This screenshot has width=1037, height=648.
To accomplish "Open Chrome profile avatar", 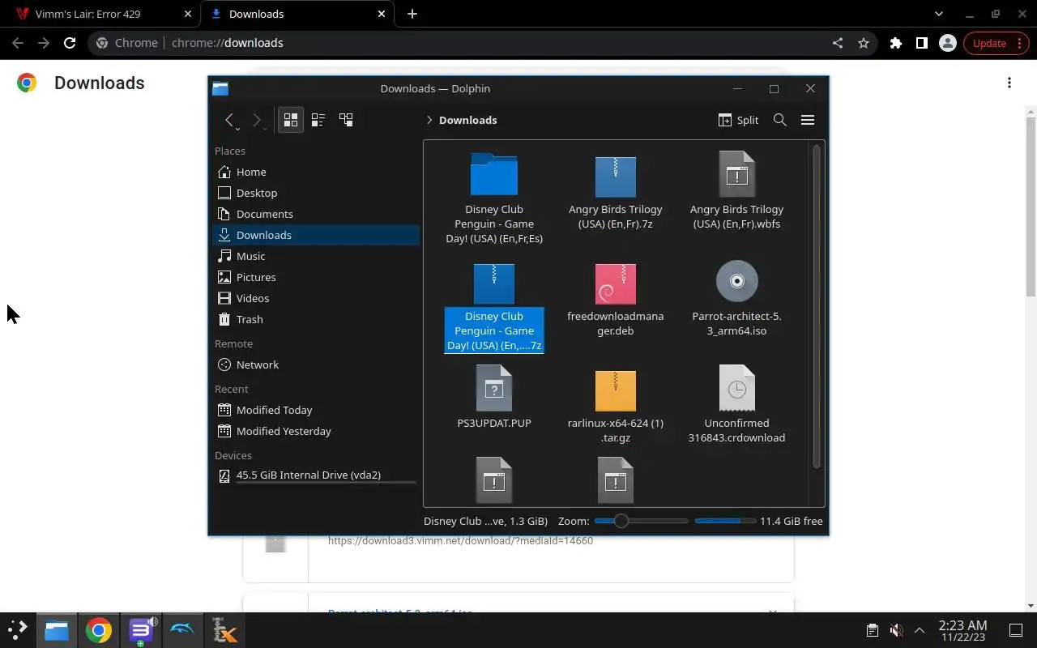I will click(x=948, y=43).
